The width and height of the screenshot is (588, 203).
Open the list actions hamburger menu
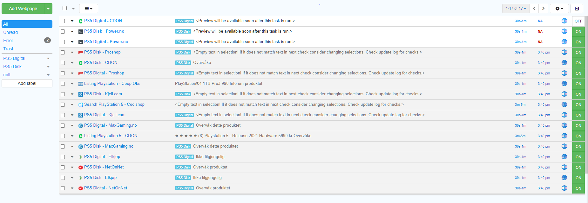click(x=88, y=9)
